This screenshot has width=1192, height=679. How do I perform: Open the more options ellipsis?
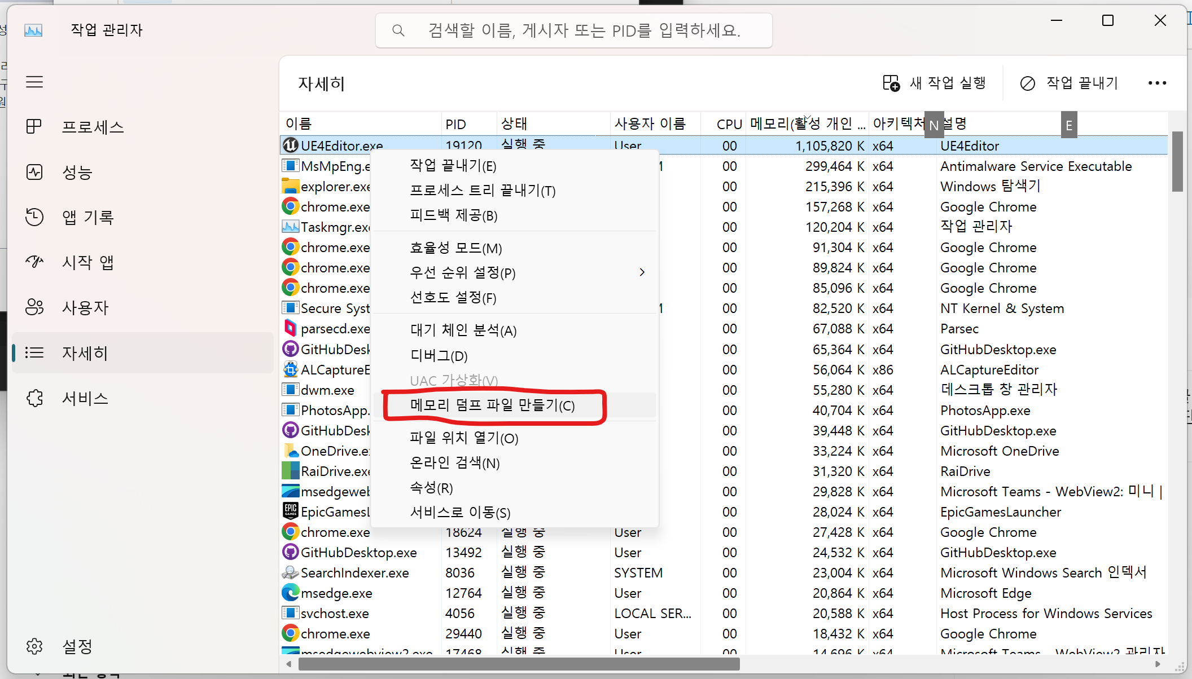click(x=1157, y=83)
